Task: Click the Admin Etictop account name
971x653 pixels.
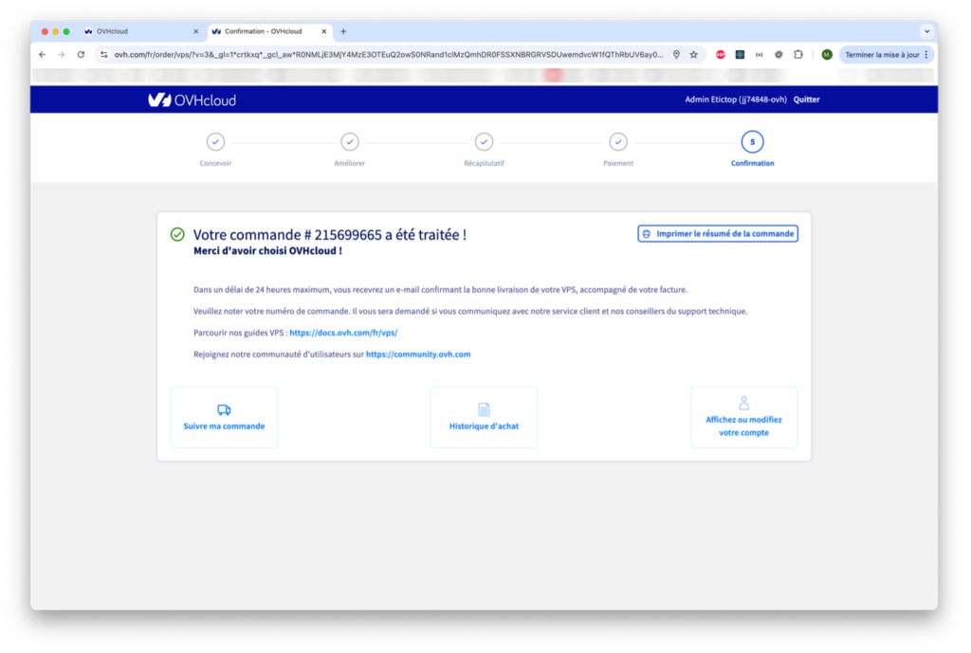Action: (736, 100)
